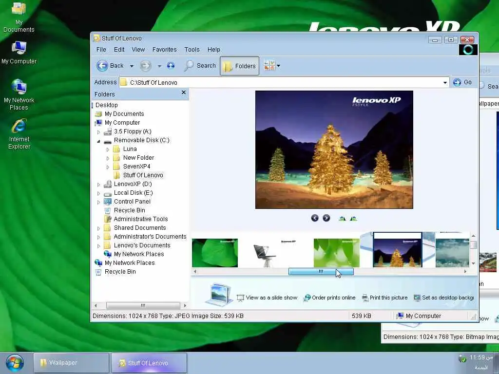Screen dimensions: 499x374
Task: Open My Computer desktop icon
Action: pyautogui.click(x=19, y=52)
